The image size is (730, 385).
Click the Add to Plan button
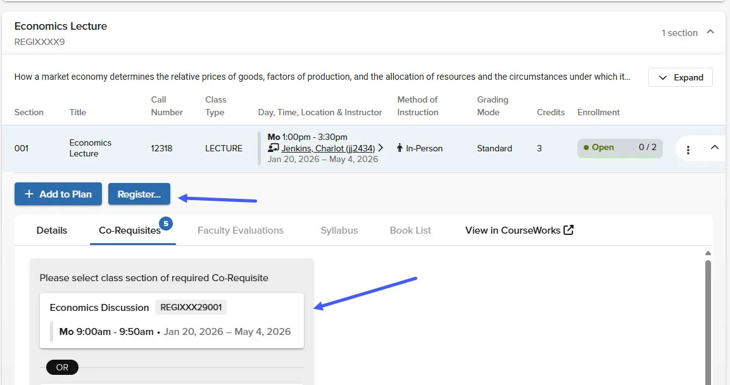click(x=58, y=194)
